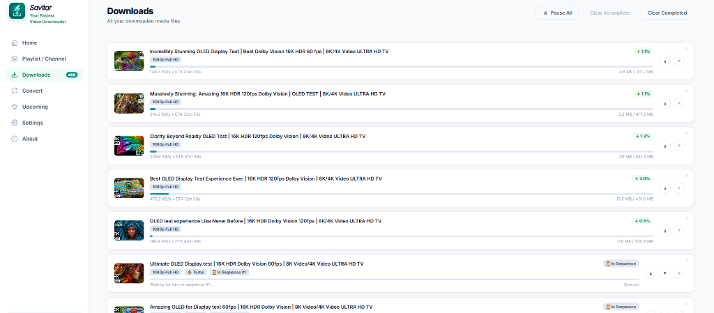Viewport: 714px width, 313px height.
Task: Click the '4.6 MB / 411.7 MB' size text
Action: coord(636,72)
